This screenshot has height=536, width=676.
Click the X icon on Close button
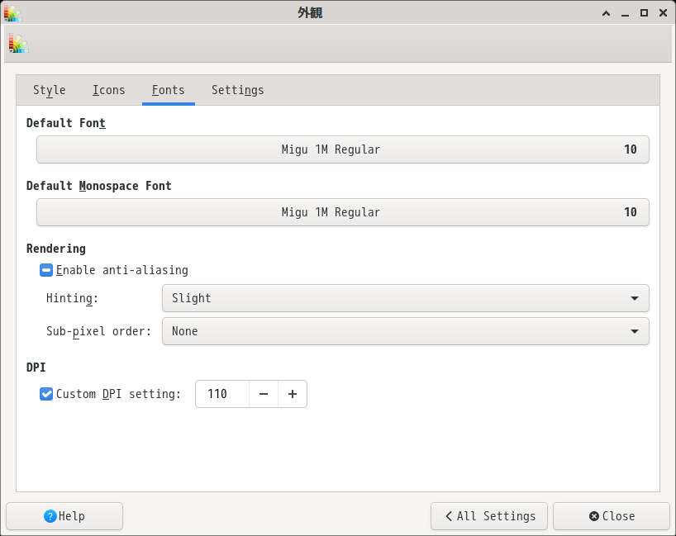pyautogui.click(x=594, y=516)
